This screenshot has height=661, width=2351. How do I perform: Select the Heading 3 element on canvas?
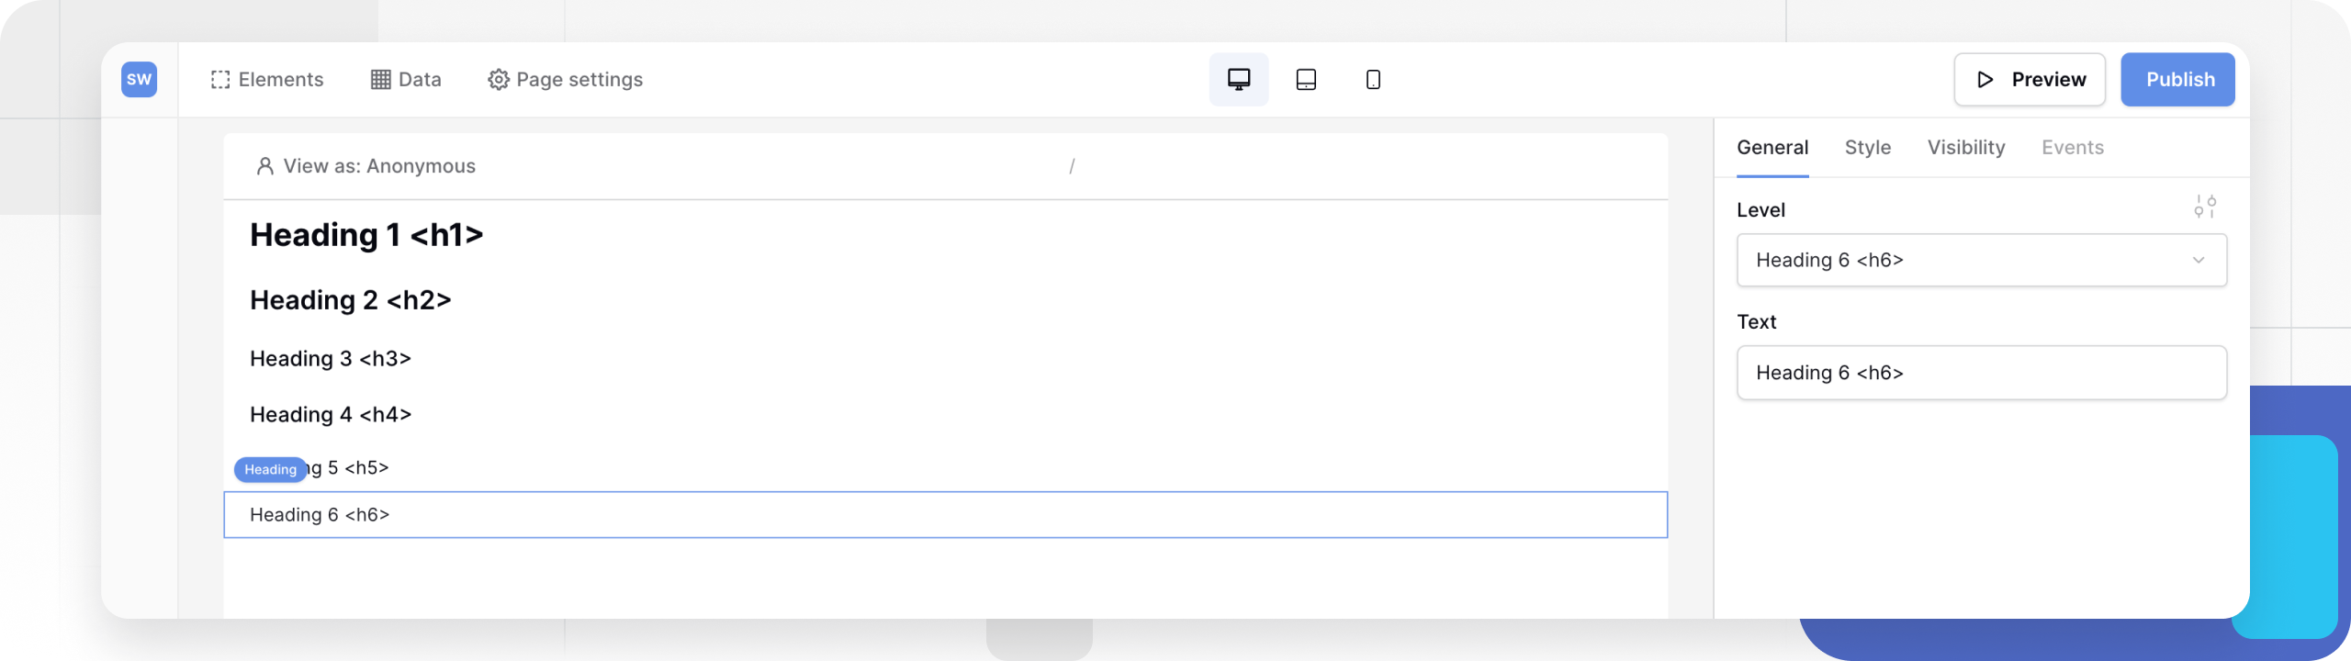(x=331, y=359)
